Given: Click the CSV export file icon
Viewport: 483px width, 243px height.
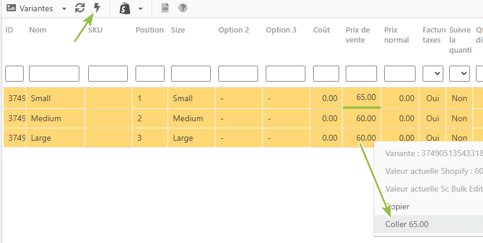Looking at the screenshot, I should pyautogui.click(x=165, y=8).
